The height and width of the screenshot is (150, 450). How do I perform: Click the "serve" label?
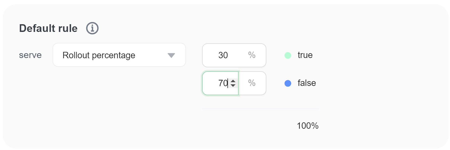tap(30, 55)
